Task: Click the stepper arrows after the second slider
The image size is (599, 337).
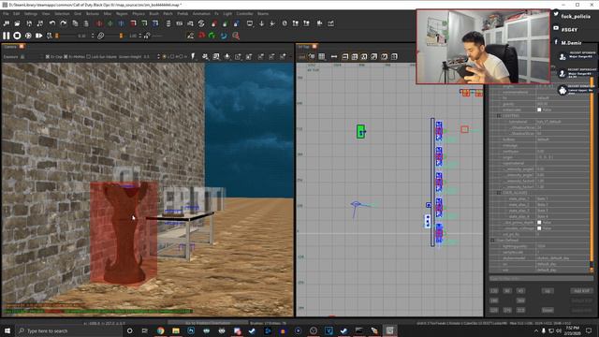Action: pos(140,36)
